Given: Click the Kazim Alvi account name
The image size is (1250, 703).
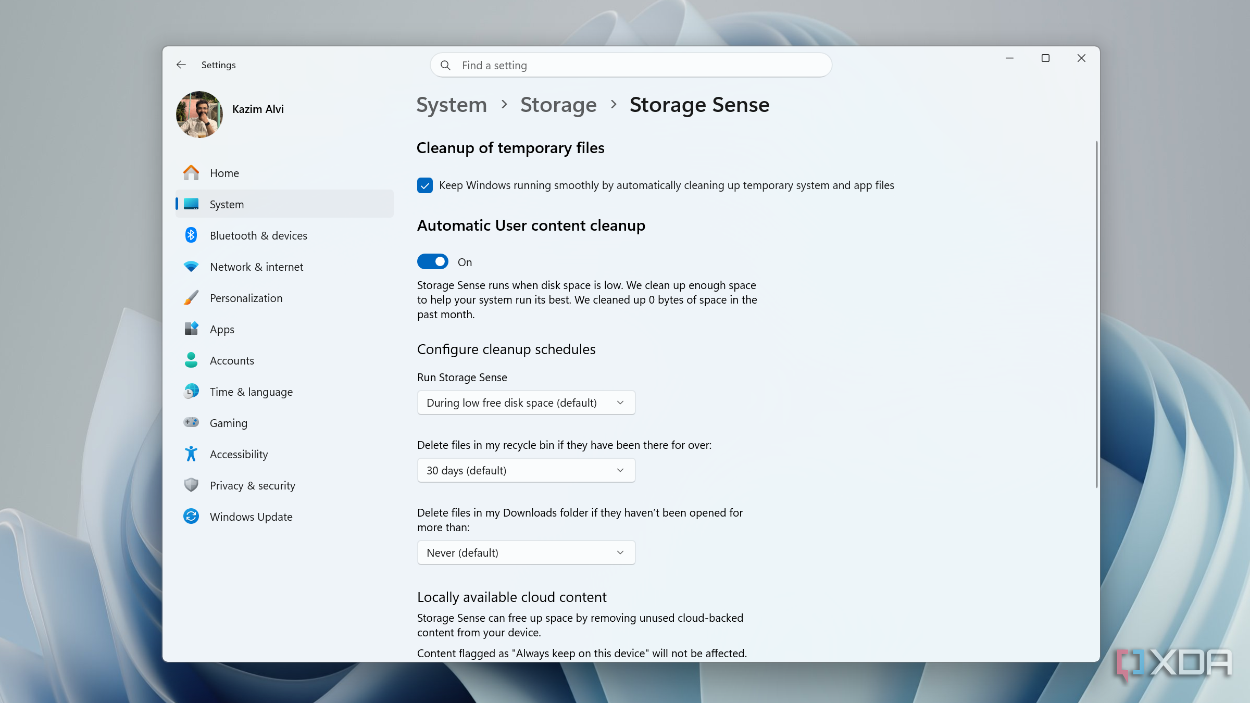Looking at the screenshot, I should pos(258,109).
